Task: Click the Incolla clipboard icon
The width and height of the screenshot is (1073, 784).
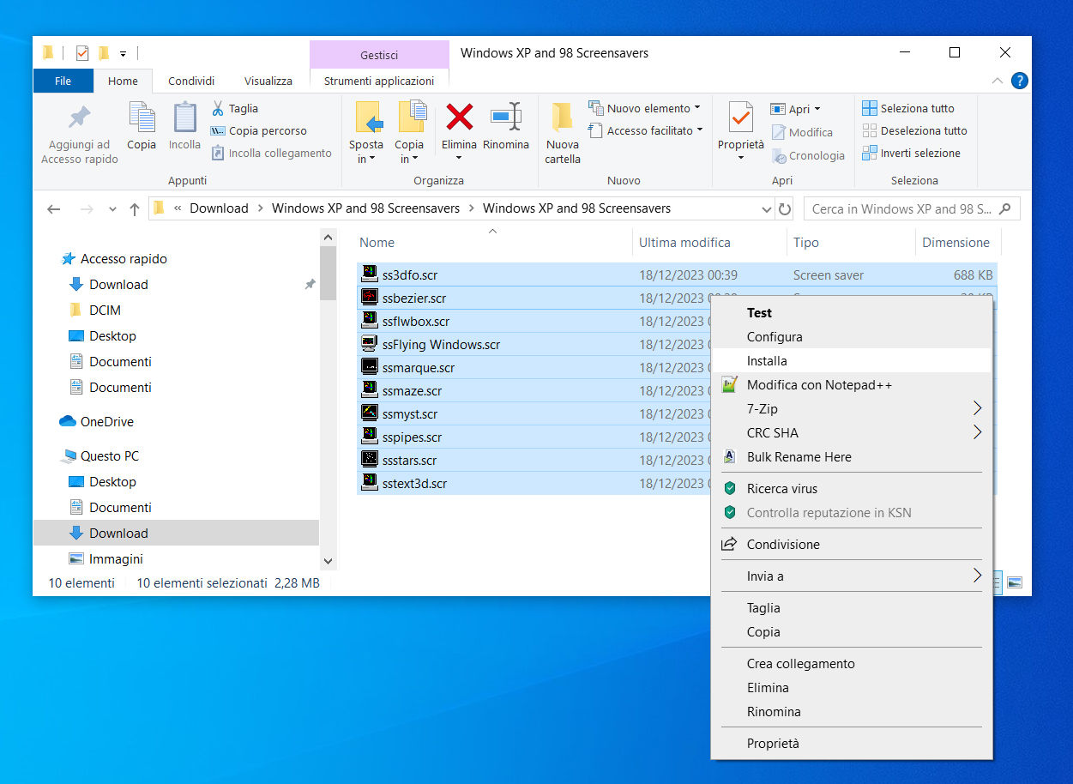Action: point(184,117)
